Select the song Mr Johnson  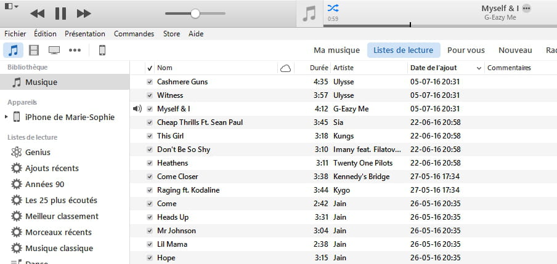point(177,231)
